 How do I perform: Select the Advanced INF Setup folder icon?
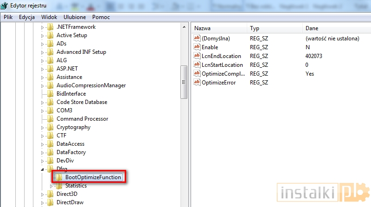50,52
